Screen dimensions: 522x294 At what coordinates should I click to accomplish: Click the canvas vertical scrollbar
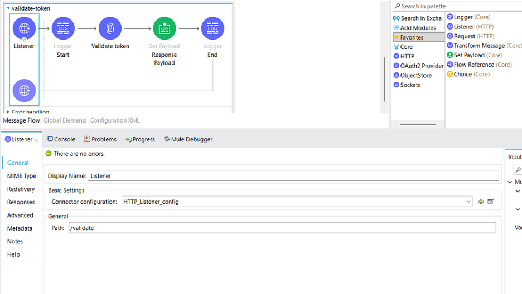tap(384, 79)
